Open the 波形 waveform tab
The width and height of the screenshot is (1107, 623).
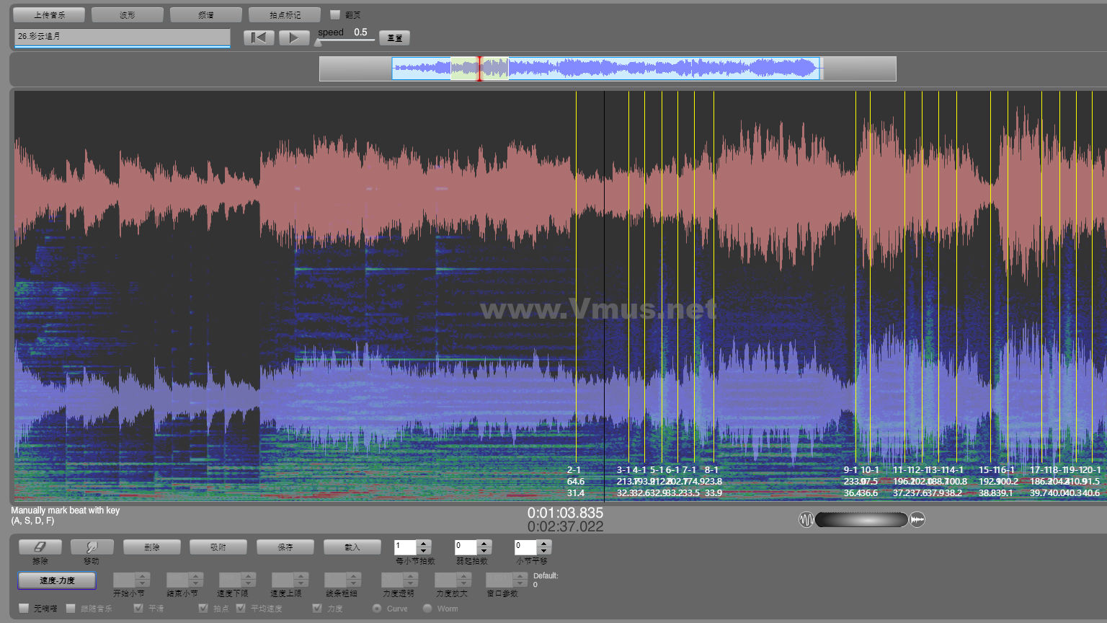coord(127,14)
